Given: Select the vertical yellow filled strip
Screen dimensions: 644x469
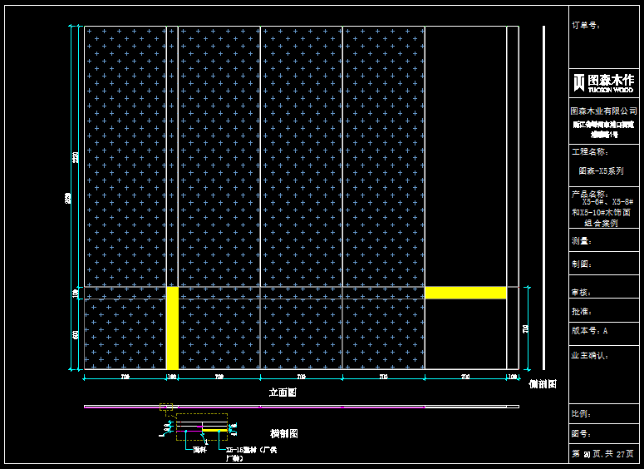Looking at the screenshot, I should [172, 328].
